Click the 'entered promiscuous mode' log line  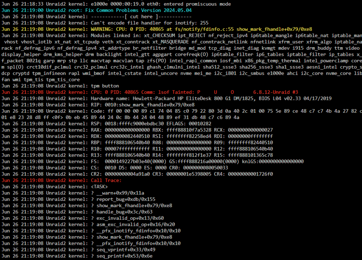(x=116, y=4)
